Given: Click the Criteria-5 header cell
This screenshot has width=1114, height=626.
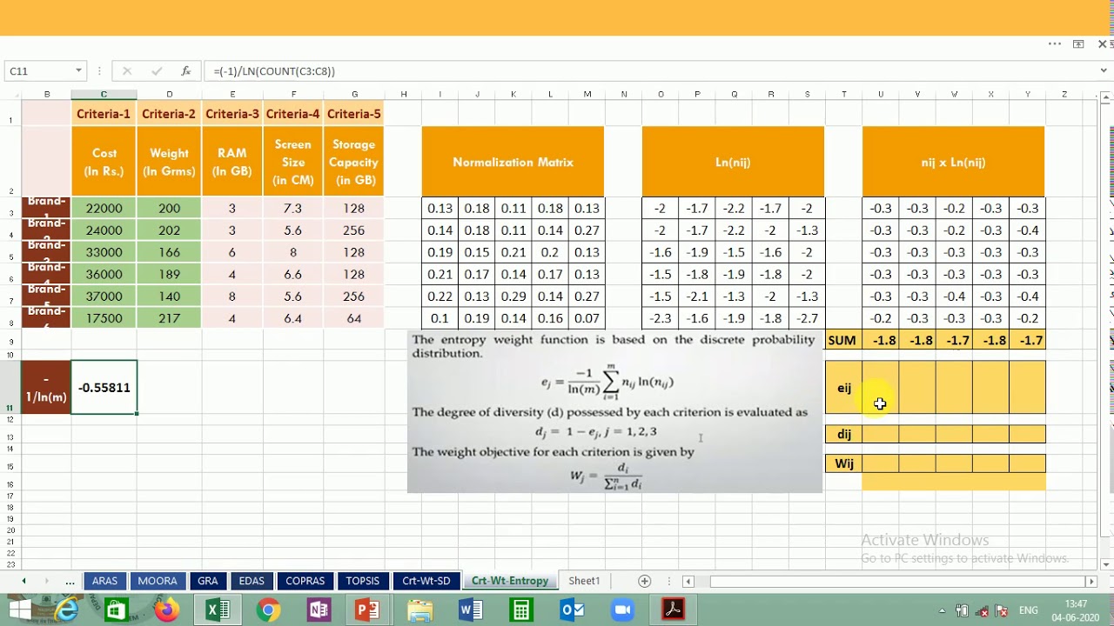Looking at the screenshot, I should tap(354, 114).
